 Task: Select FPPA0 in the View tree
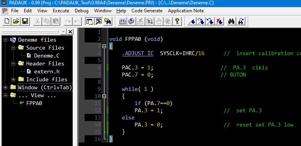click(34, 104)
